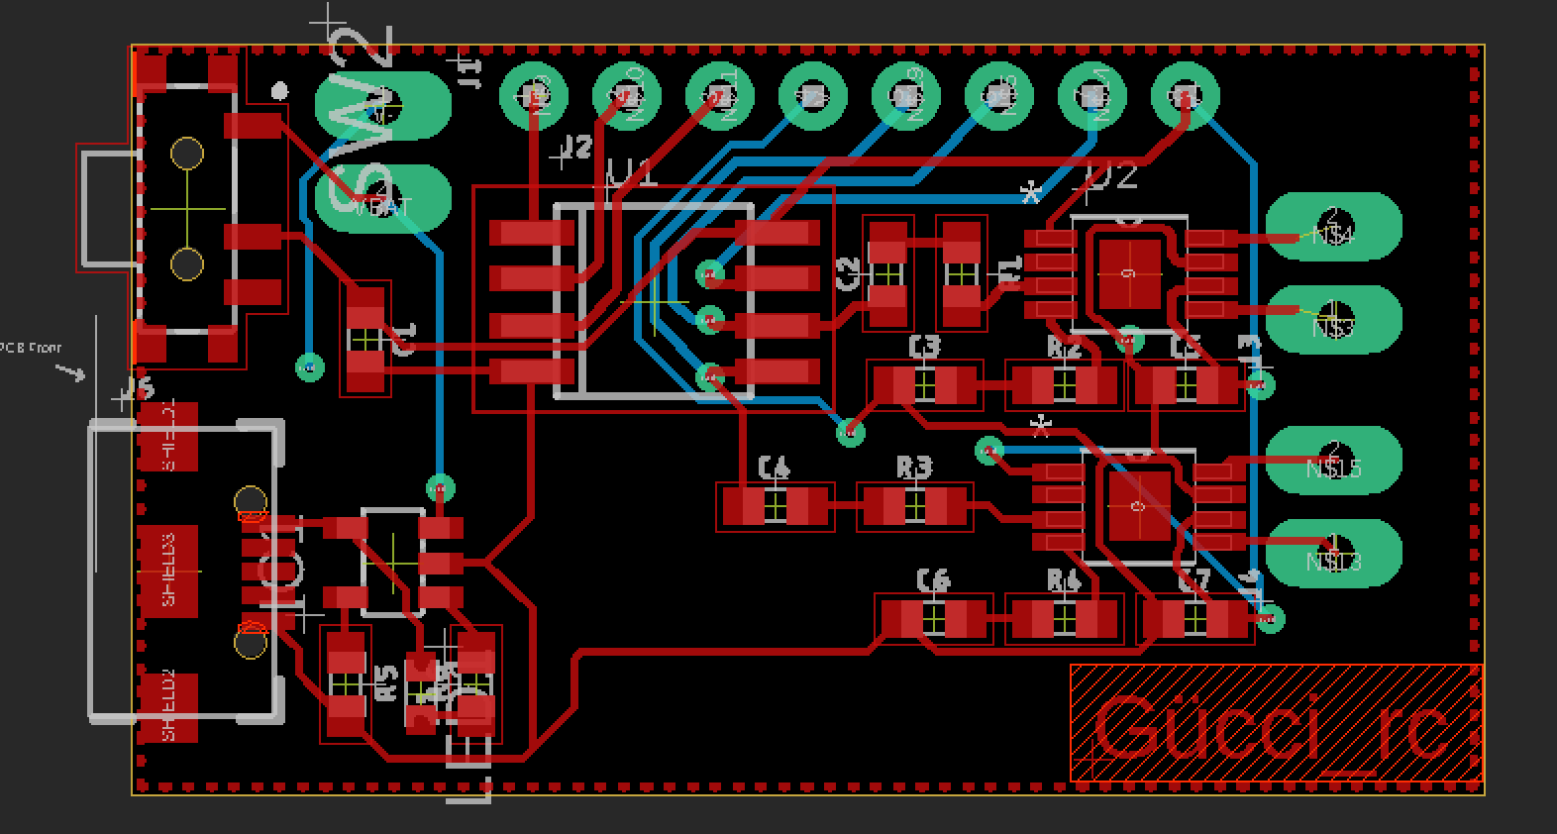The width and height of the screenshot is (1557, 834).
Task: Select the R3 resistor footprint
Action: pos(915,507)
